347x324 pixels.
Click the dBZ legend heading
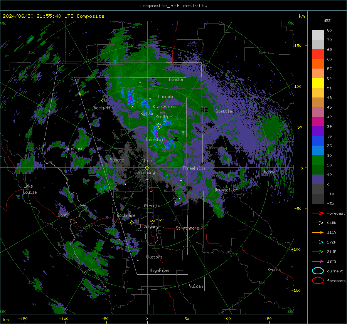327,20
